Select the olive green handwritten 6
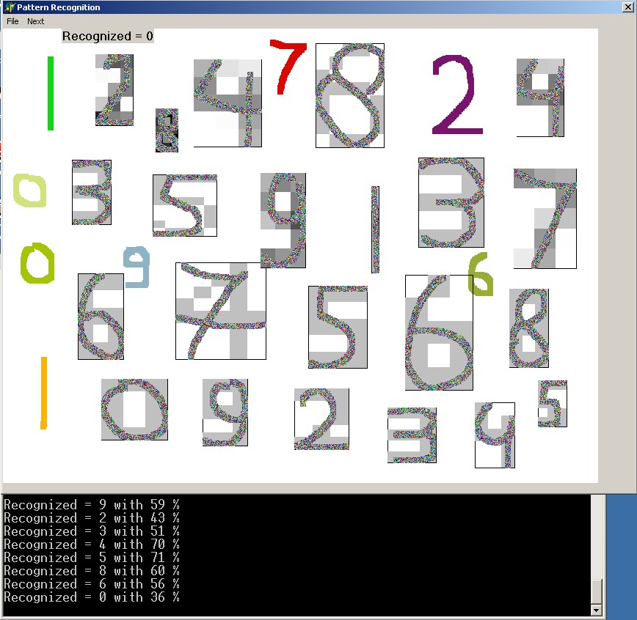The height and width of the screenshot is (620, 637). click(x=481, y=275)
